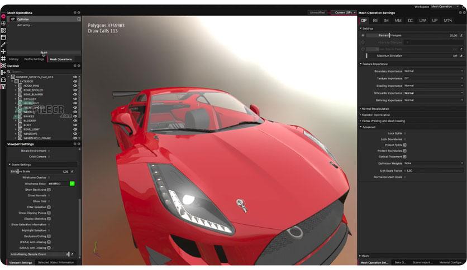This screenshot has width=467, height=270.
Task: Click edit pencil beside Anti-Aliasing Sample Count
Action: pyautogui.click(x=72, y=254)
